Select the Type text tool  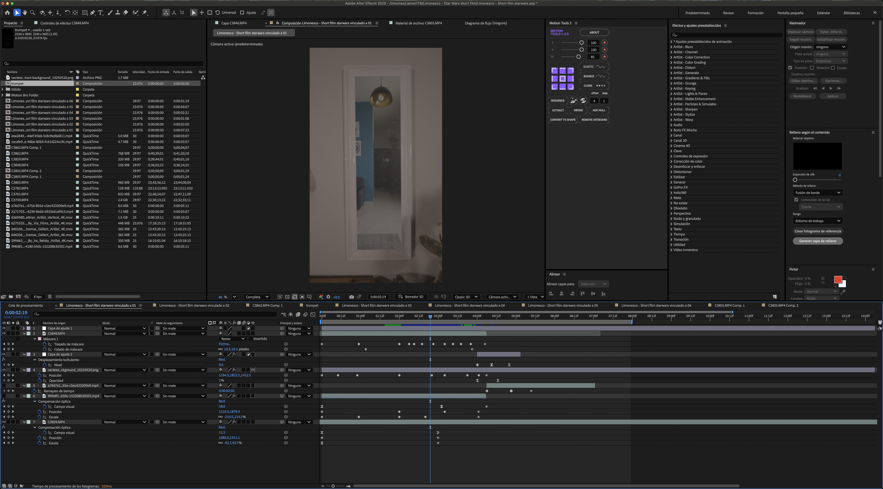click(x=100, y=13)
